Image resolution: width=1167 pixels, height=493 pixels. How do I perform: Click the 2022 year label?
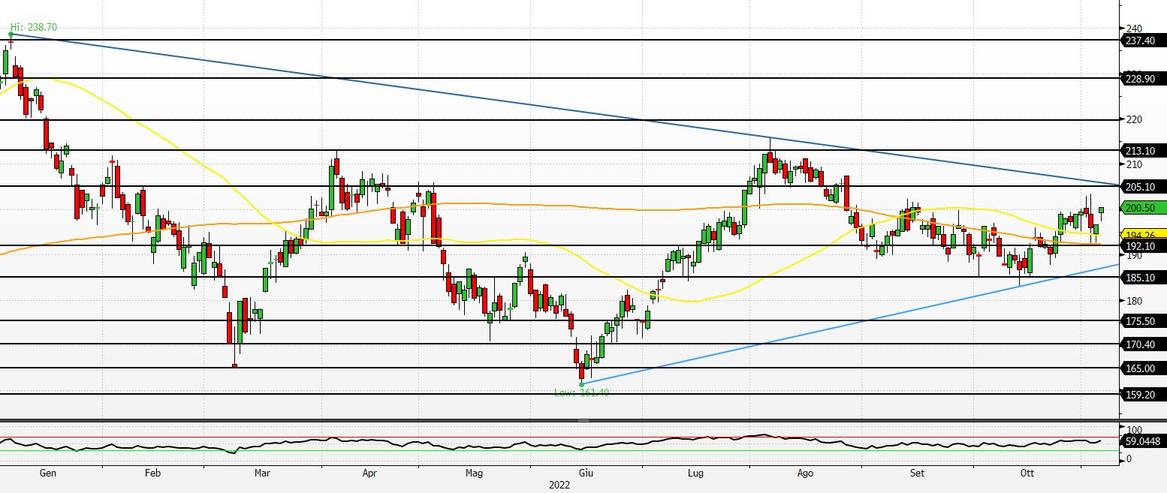tap(559, 485)
